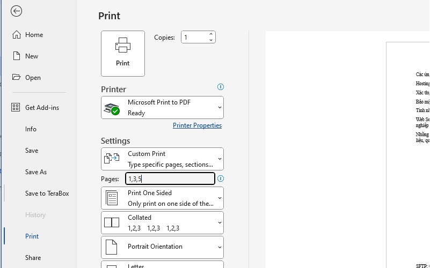430x268 pixels.
Task: Select Print in the sidebar
Action: point(32,236)
